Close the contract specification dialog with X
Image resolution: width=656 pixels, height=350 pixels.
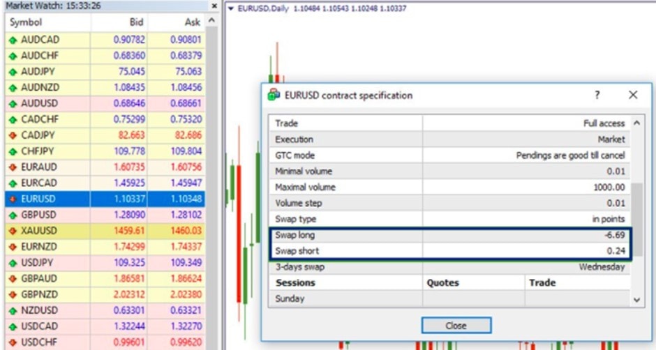(x=633, y=95)
